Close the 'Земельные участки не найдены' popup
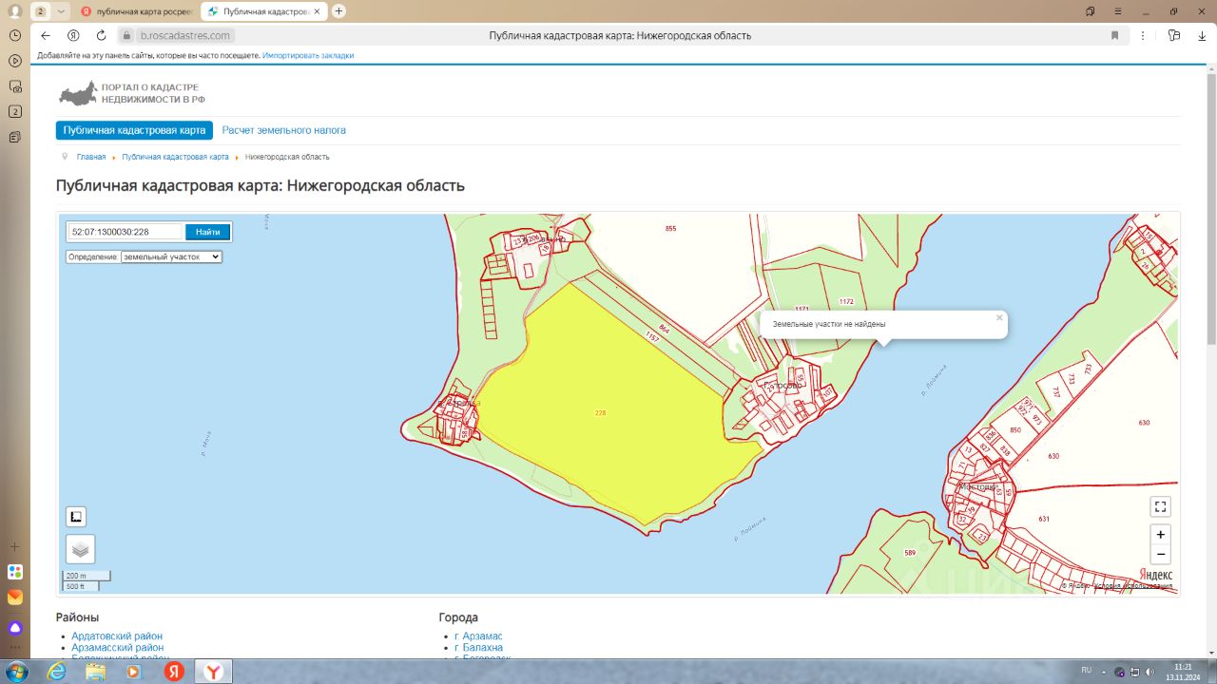 click(x=999, y=318)
